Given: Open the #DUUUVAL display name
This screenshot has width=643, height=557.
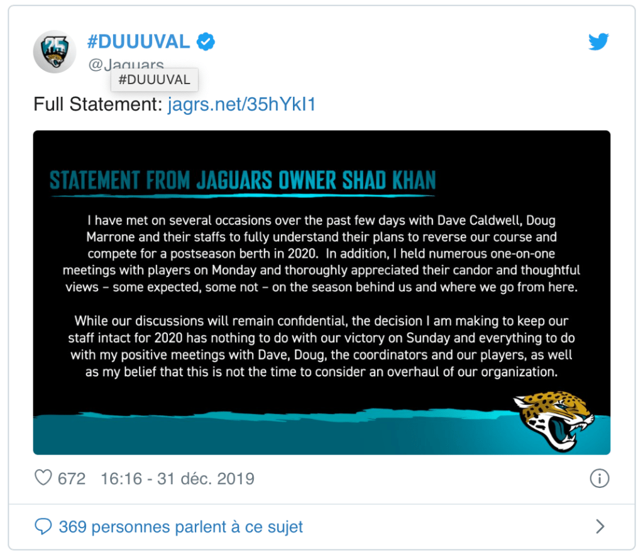Looking at the screenshot, I should [x=138, y=42].
